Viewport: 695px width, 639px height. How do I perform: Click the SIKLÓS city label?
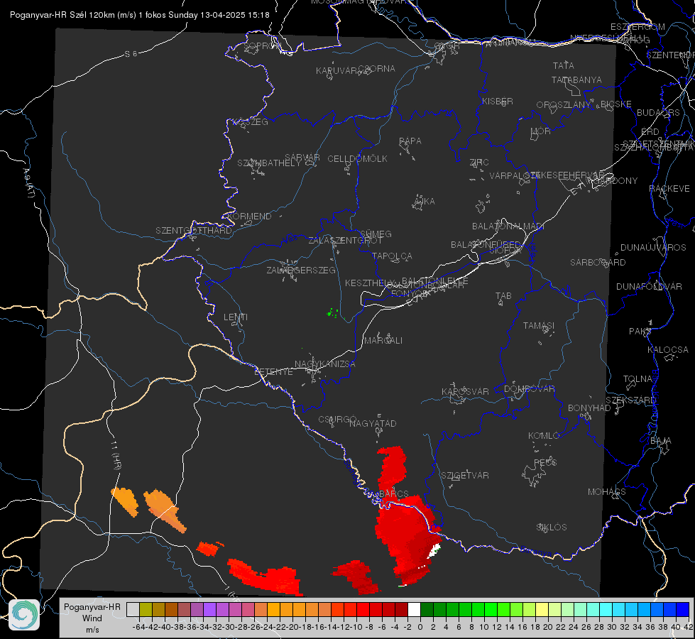(552, 528)
